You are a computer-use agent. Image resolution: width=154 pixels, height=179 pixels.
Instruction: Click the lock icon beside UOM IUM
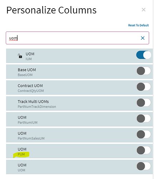click(x=20, y=56)
